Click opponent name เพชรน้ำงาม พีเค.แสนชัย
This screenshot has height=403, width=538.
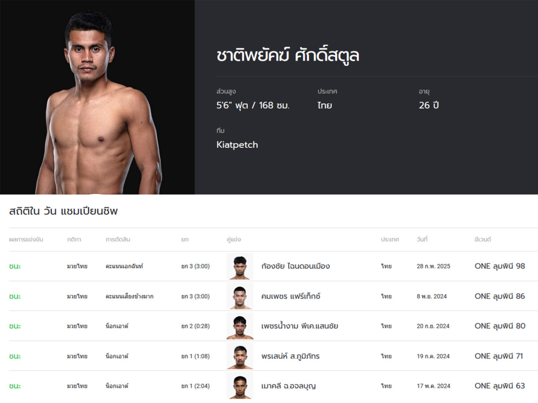pyautogui.click(x=299, y=326)
